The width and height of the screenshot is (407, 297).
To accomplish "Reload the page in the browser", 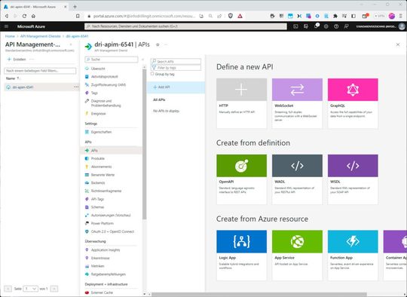I will click(24, 16).
